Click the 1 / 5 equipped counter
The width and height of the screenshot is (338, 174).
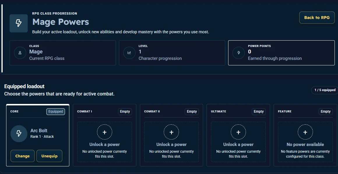325,90
